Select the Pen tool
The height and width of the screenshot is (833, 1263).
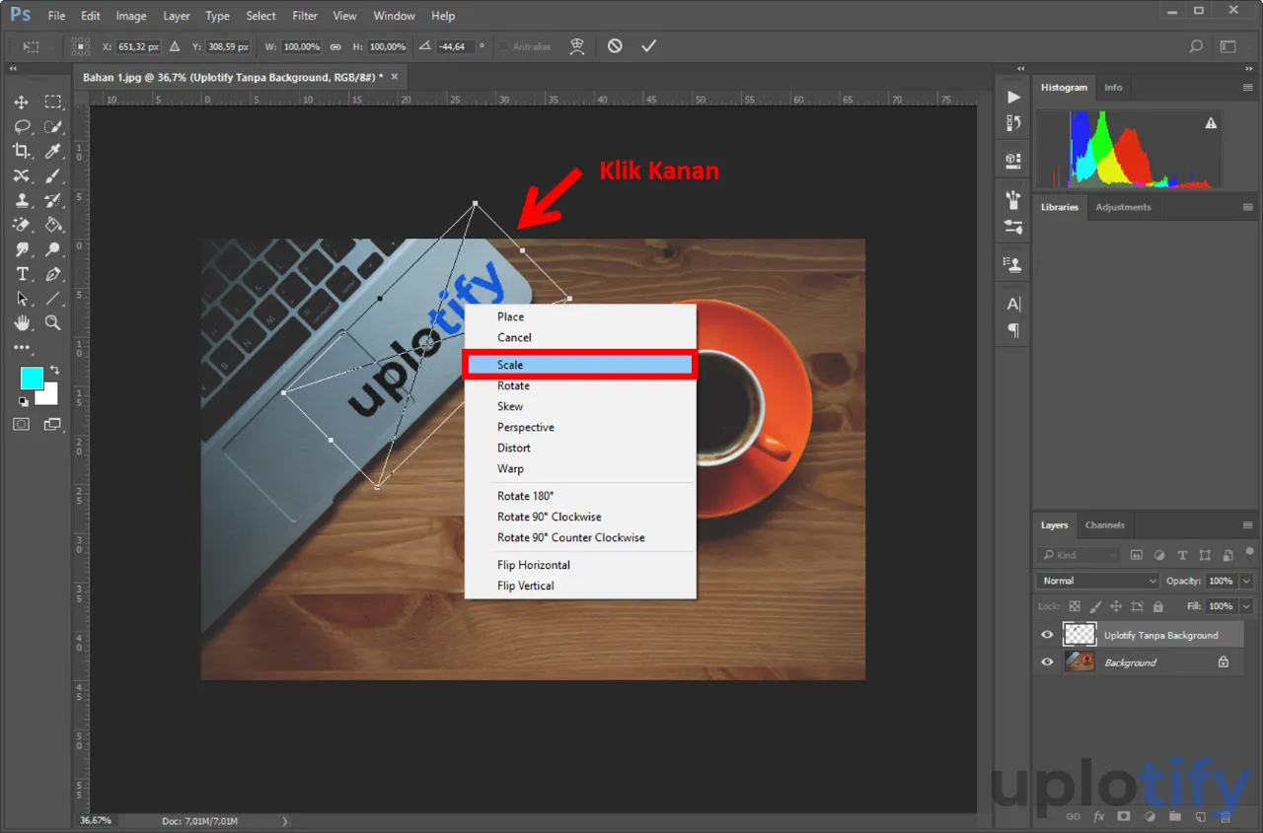[x=53, y=274]
